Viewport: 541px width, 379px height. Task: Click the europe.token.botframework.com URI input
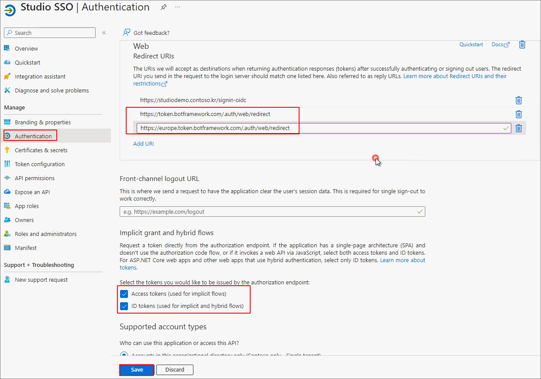(x=324, y=128)
